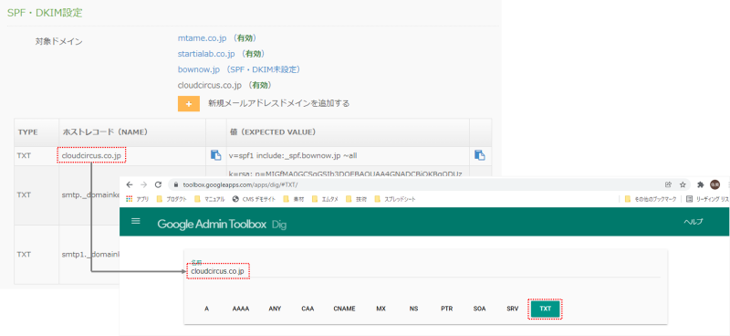Select the TXT record type
This screenshot has width=730, height=336.
coord(545,309)
